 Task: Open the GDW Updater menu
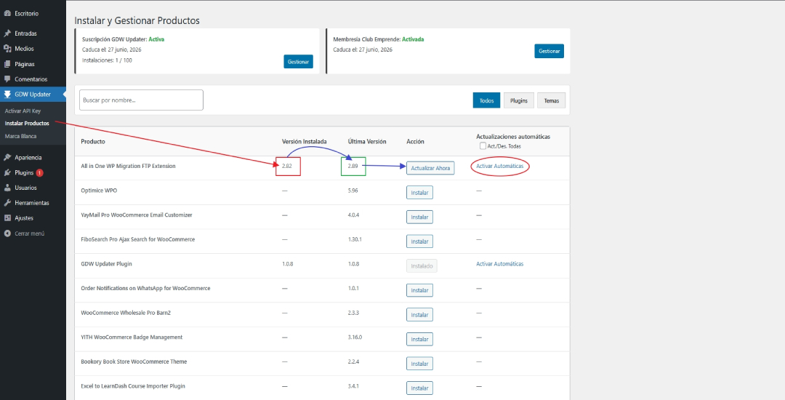pos(33,94)
